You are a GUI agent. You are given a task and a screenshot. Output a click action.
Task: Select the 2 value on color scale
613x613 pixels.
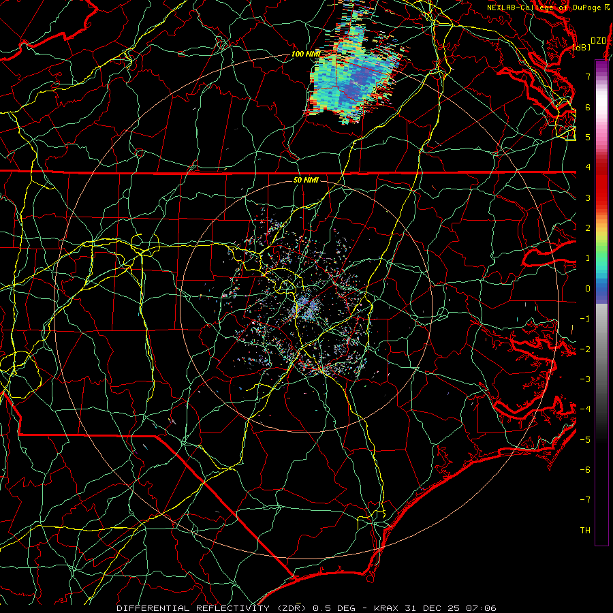click(588, 228)
